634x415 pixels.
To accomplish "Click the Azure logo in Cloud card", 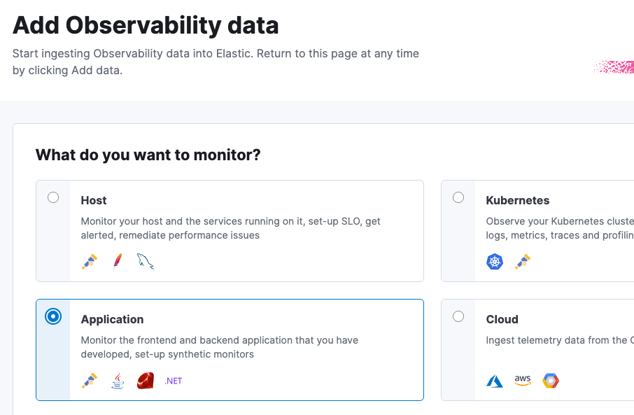I will [495, 381].
